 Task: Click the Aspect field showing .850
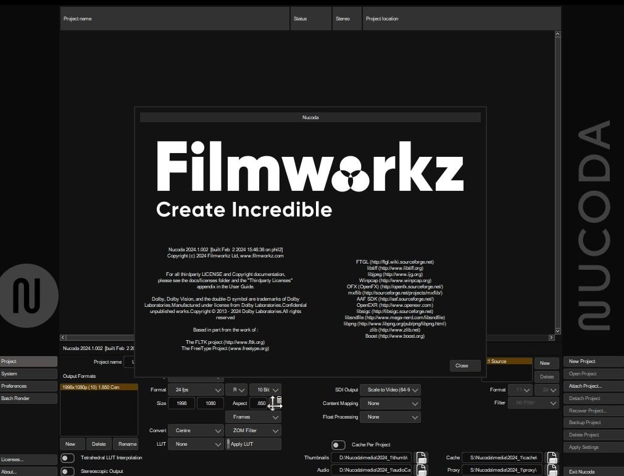[259, 403]
